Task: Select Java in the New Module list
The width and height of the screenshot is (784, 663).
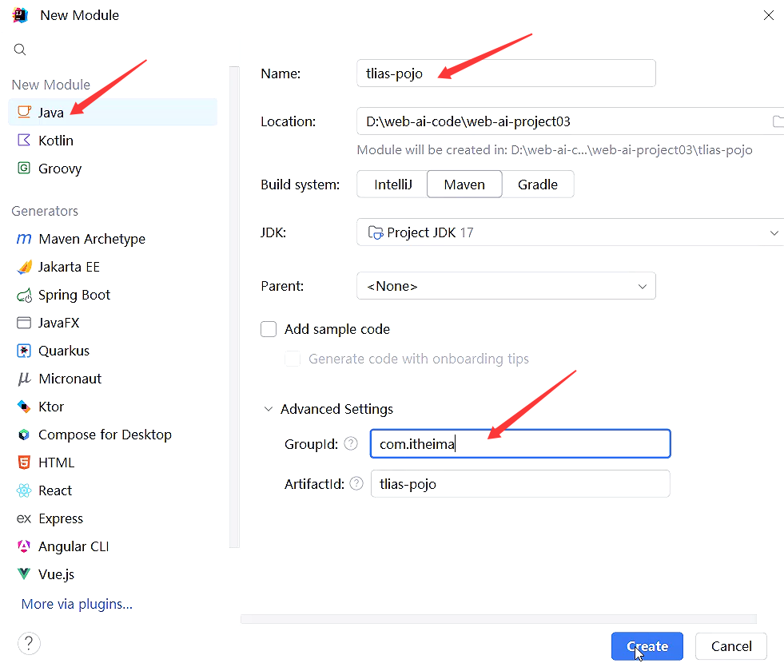Action: point(113,113)
